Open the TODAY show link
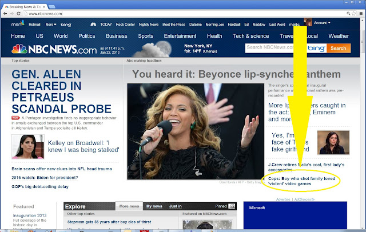 click(106, 24)
